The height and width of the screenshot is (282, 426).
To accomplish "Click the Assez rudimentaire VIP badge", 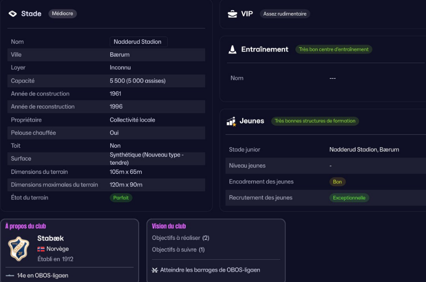I will pos(284,14).
